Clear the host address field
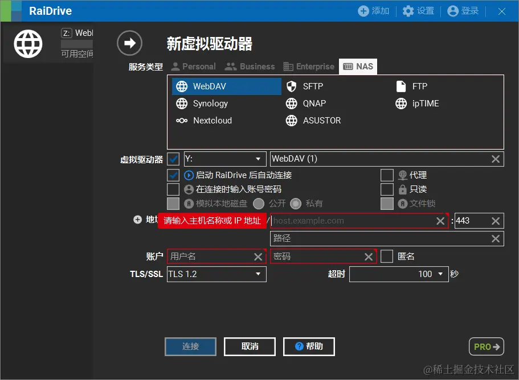Screen dimensions: 519x380 (440, 221)
